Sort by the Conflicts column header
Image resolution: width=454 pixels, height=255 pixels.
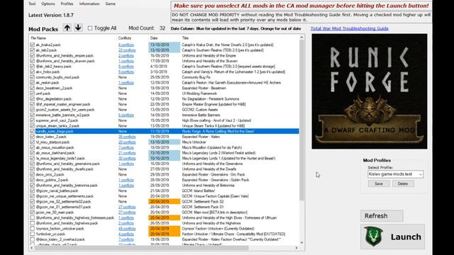click(133, 38)
